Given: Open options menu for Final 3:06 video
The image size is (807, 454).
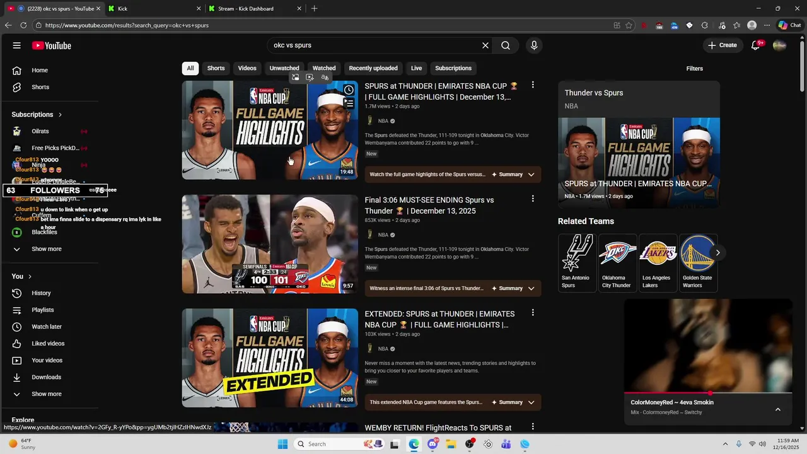Looking at the screenshot, I should 533,199.
